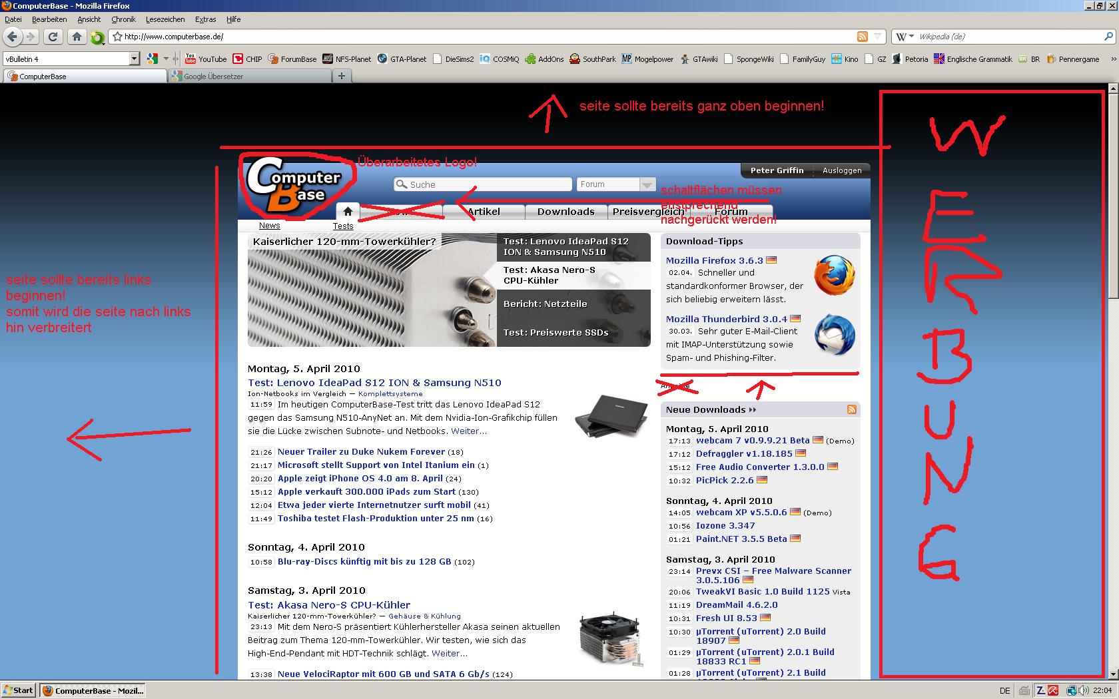
Task: Click the Google bookmark icon
Action: pos(153,59)
